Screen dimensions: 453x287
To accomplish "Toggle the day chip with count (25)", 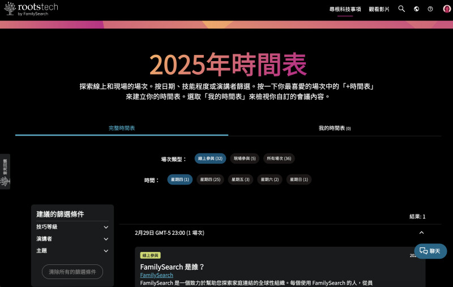I will click(x=210, y=179).
